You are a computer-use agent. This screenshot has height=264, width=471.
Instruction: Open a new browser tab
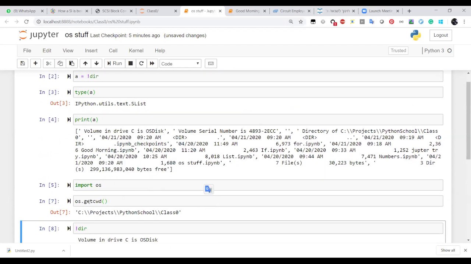click(x=409, y=11)
